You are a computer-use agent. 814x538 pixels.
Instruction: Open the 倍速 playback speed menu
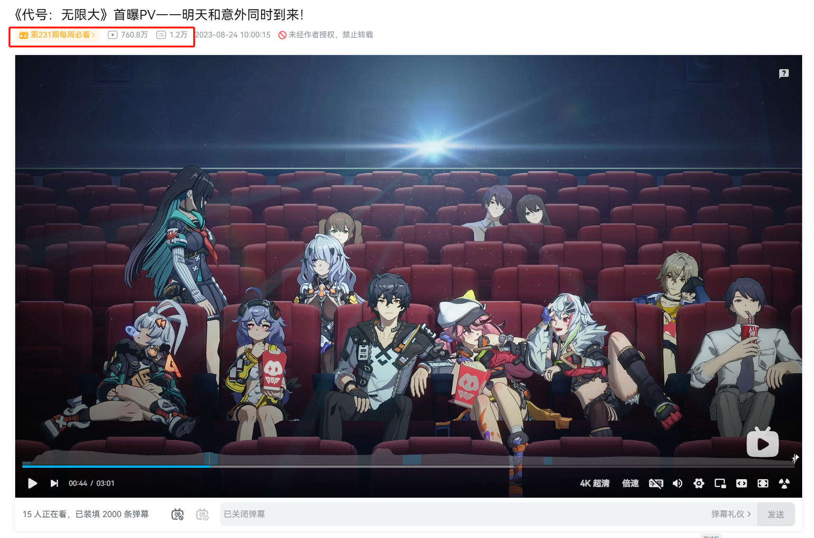click(630, 483)
